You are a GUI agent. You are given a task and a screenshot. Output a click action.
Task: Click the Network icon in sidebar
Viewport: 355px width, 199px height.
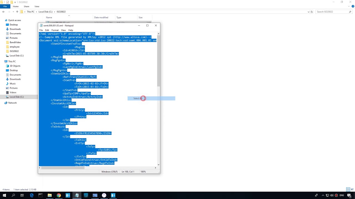6,103
